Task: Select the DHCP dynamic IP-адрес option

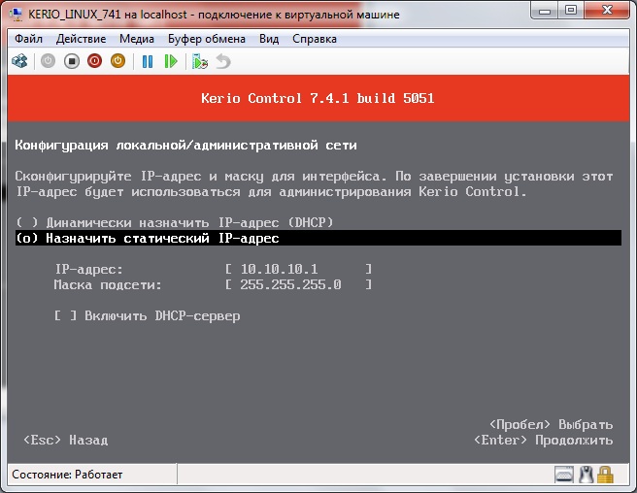Action: coord(175,222)
